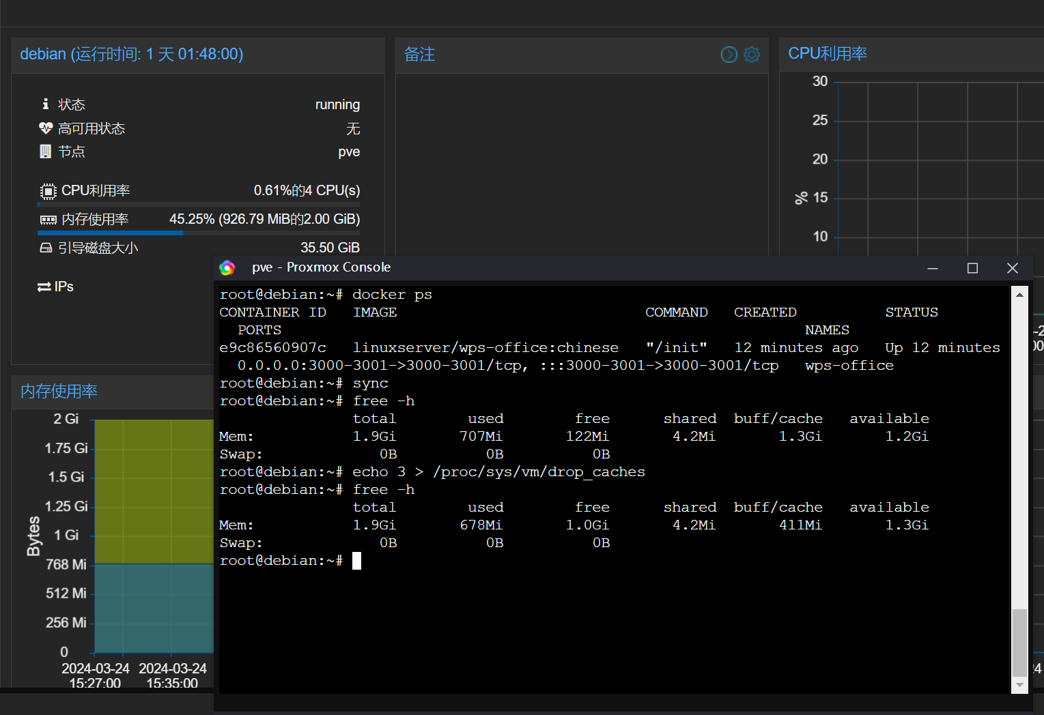
Task: Click the Proxmox Console window app icon
Action: click(x=227, y=268)
